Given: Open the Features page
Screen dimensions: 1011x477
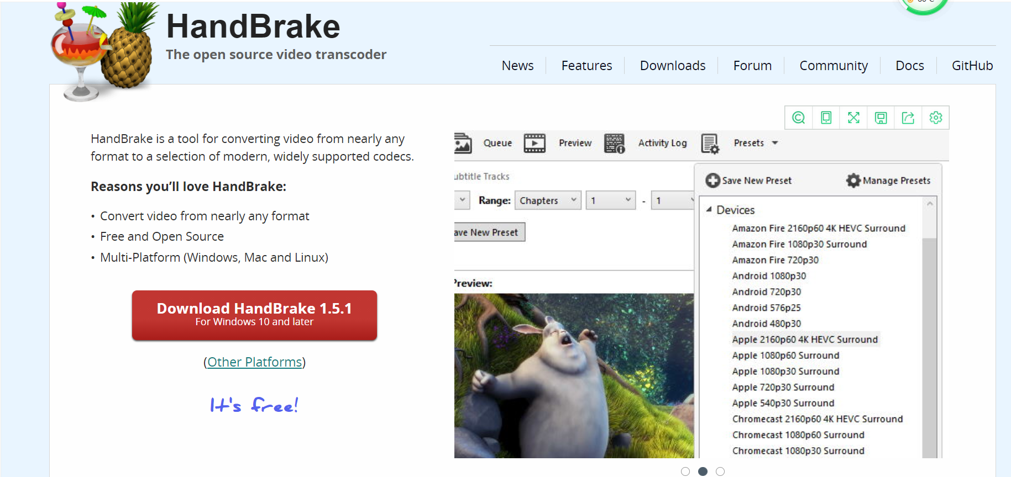Looking at the screenshot, I should (586, 66).
